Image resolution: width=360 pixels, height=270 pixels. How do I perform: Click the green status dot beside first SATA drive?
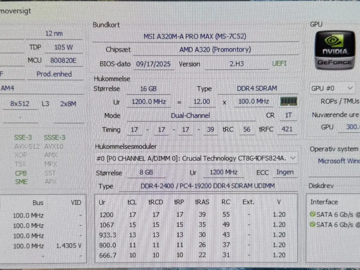click(x=312, y=214)
